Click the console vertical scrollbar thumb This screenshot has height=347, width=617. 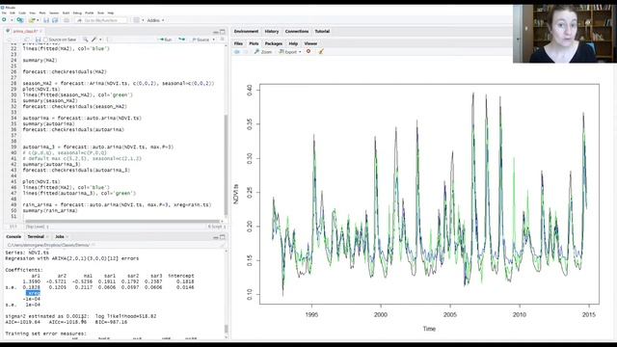click(226, 329)
